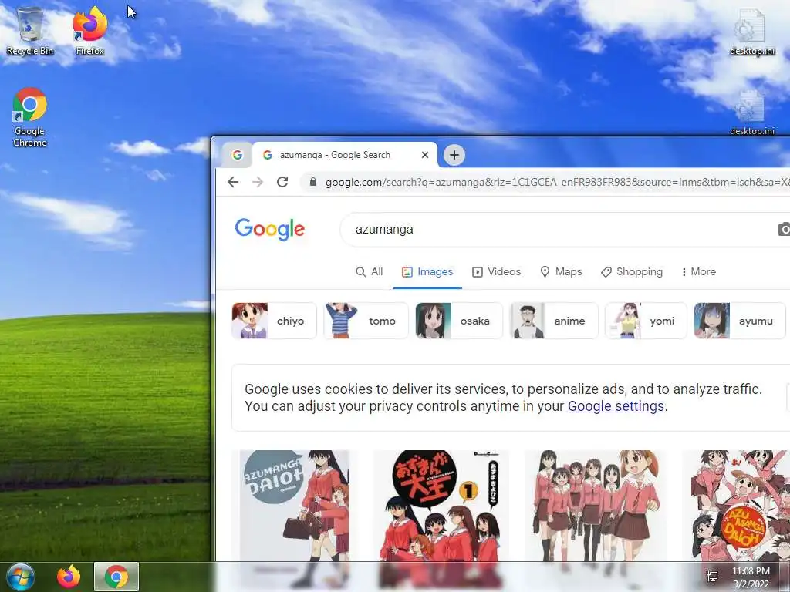The image size is (790, 592).
Task: Click the search by image camera icon
Action: (x=784, y=230)
